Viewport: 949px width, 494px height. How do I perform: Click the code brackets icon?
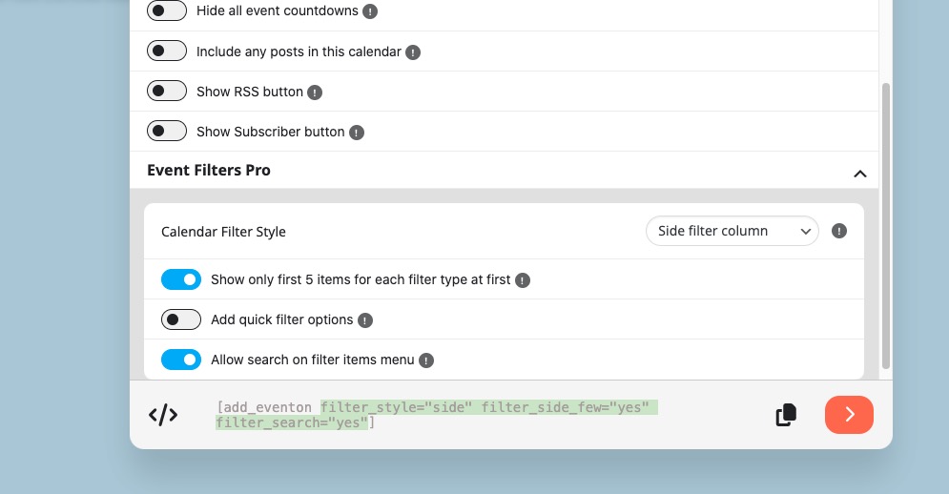click(x=163, y=415)
